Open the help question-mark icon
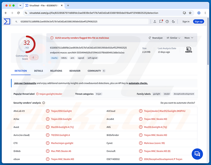Viewport: 211px width, 165px height. point(167,22)
